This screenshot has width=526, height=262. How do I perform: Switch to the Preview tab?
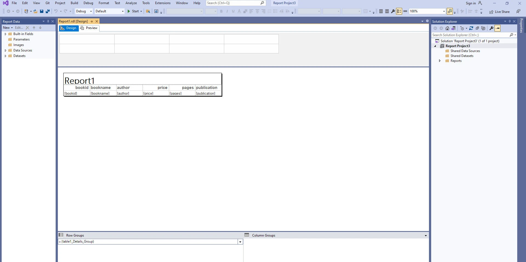pos(89,28)
